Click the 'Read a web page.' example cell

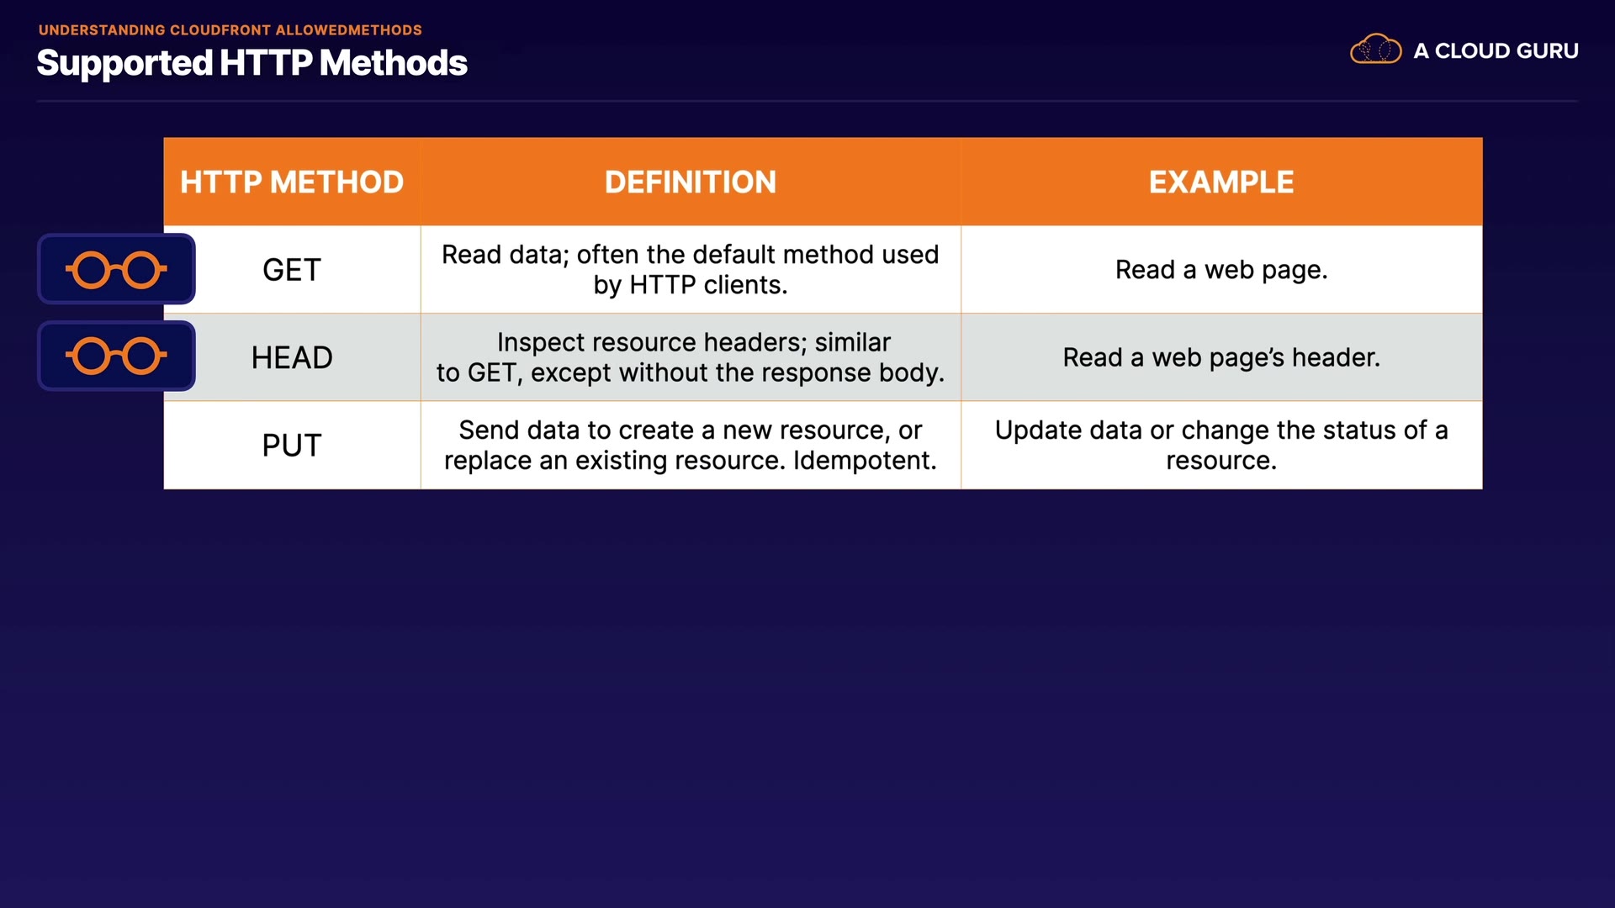(1221, 270)
